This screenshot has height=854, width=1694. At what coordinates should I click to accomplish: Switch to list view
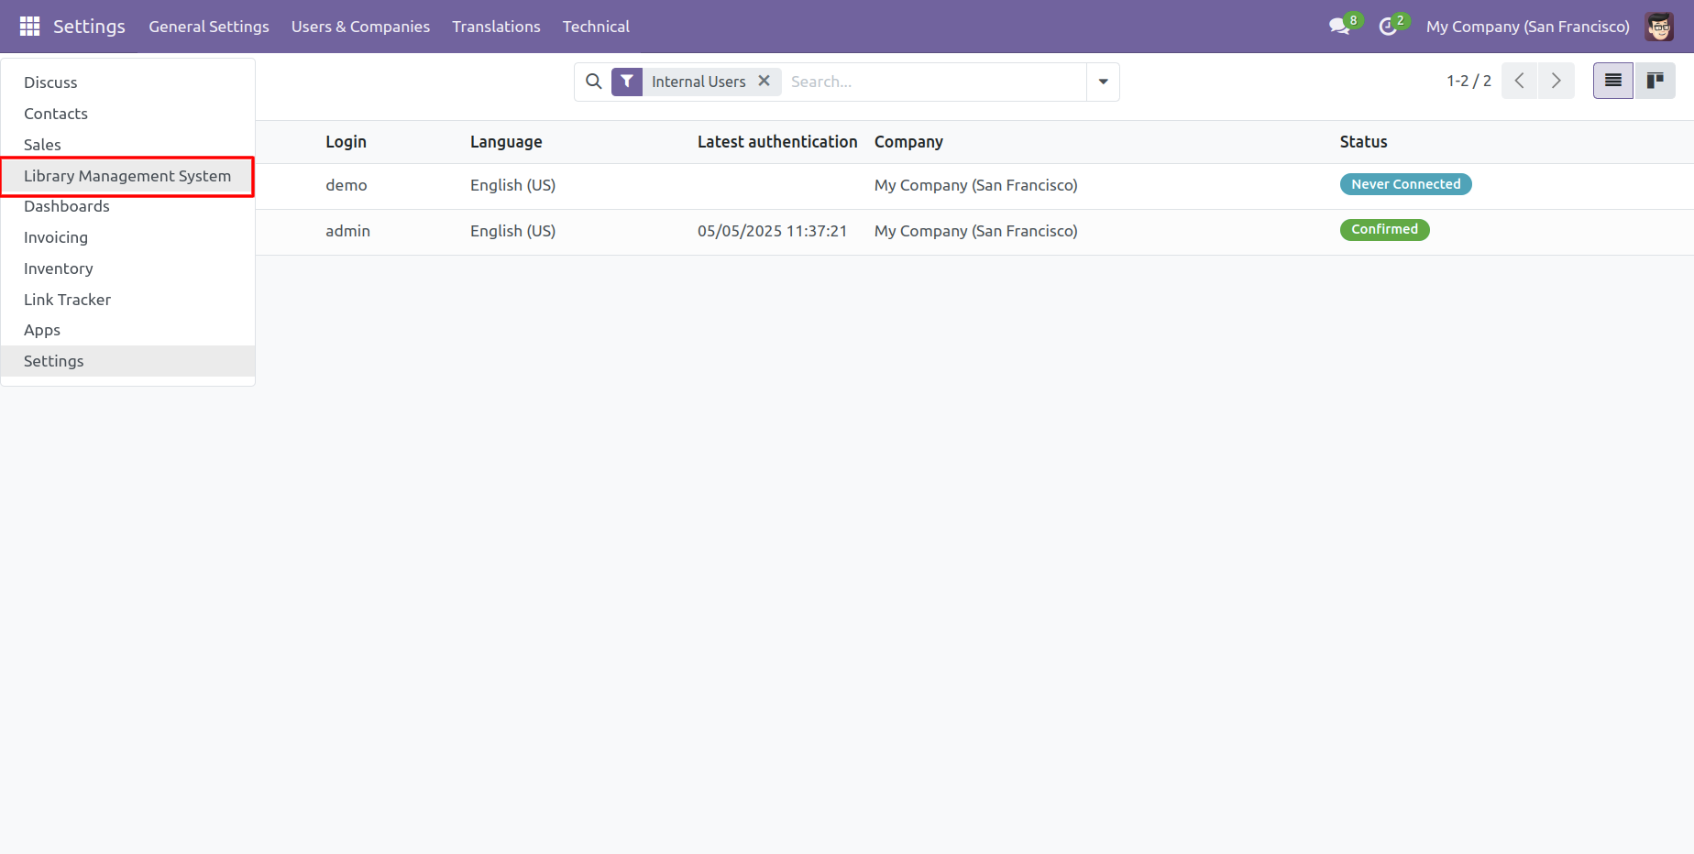(x=1612, y=81)
